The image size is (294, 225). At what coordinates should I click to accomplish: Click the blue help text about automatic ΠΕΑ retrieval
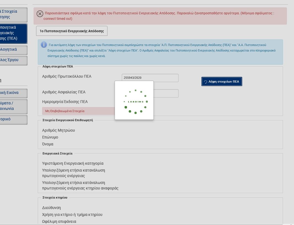[x=161, y=50]
